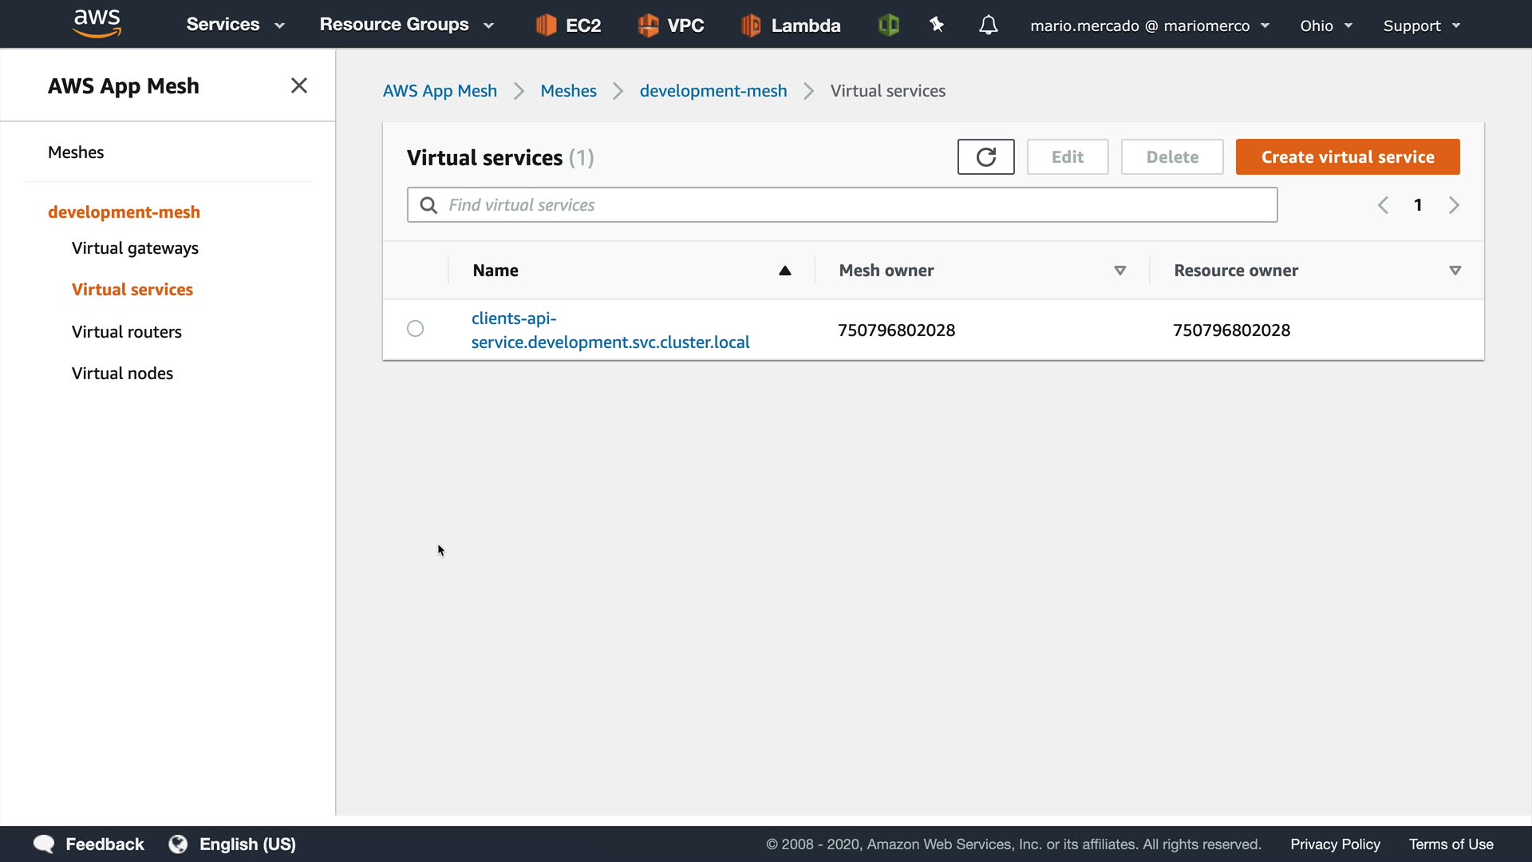Open Virtual nodes in sidebar

tap(122, 373)
